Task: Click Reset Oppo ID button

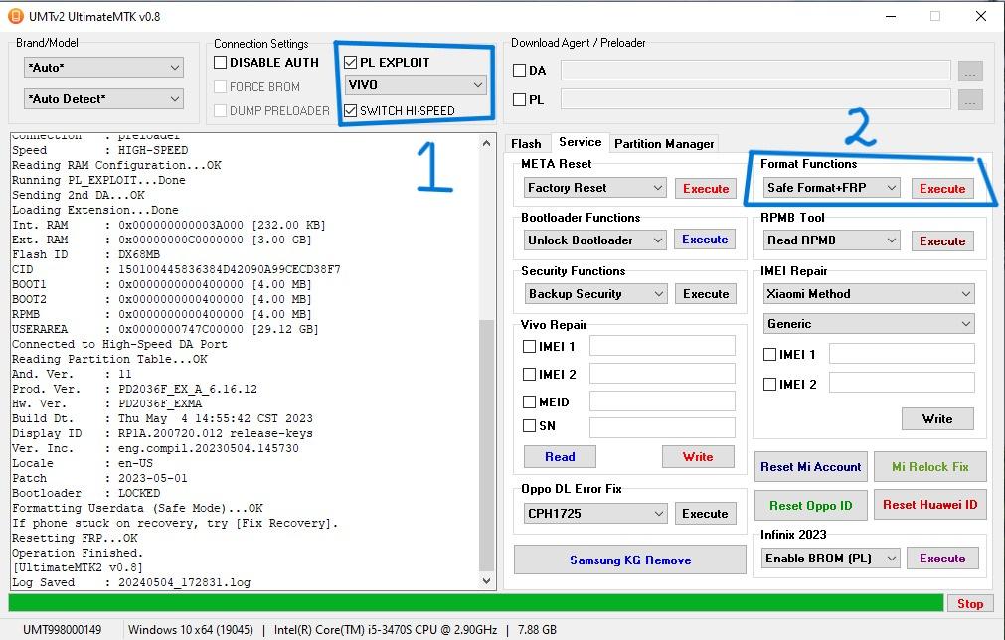Action: tap(811, 506)
